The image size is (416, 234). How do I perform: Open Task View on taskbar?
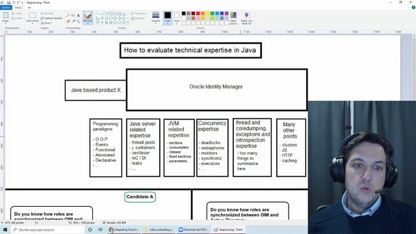pyautogui.click(x=100, y=229)
